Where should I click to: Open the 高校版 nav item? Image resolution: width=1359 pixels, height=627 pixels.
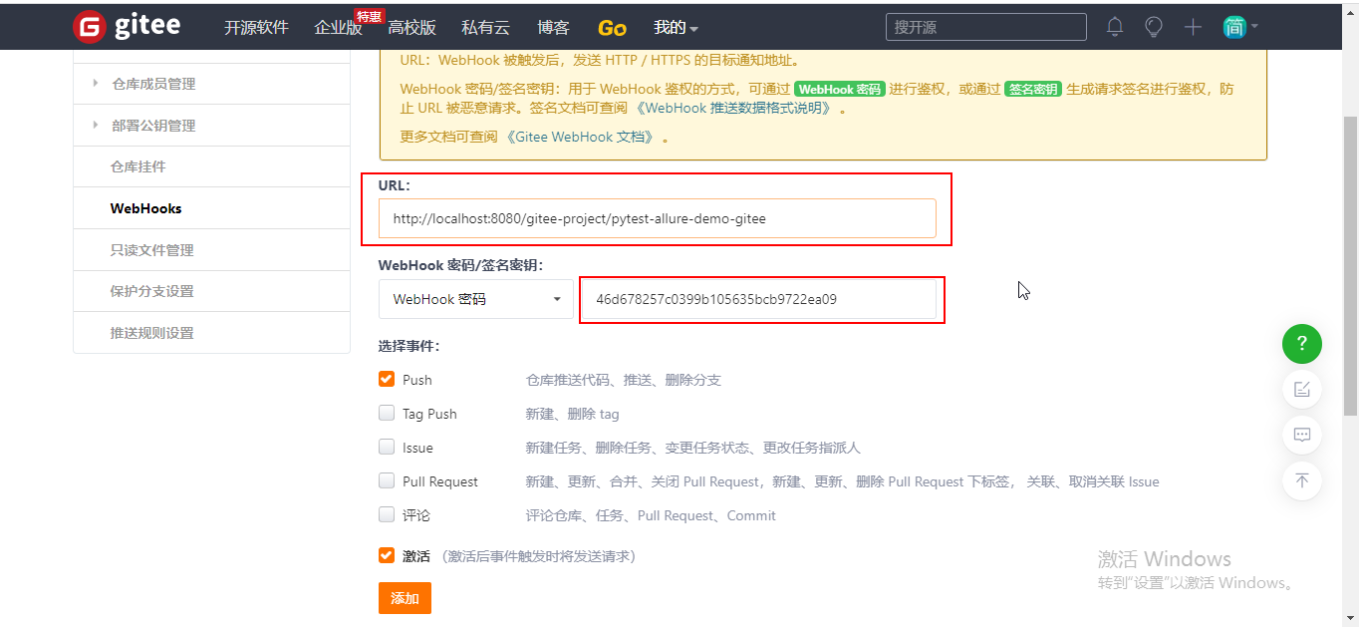[412, 28]
